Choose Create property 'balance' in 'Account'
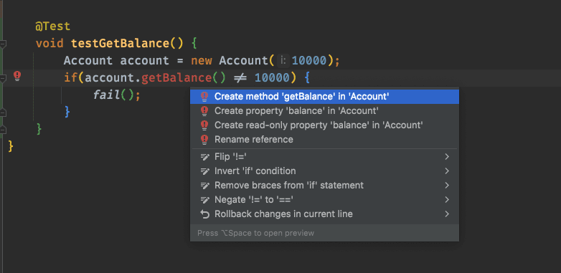Screen dimensions: 561x273 pyautogui.click(x=324, y=111)
